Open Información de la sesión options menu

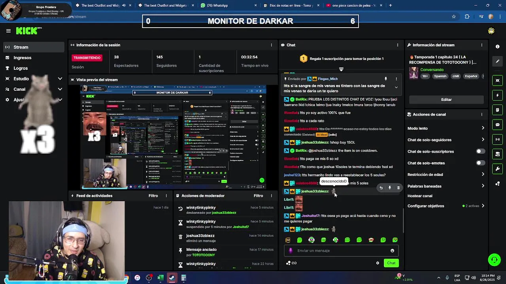click(x=271, y=45)
